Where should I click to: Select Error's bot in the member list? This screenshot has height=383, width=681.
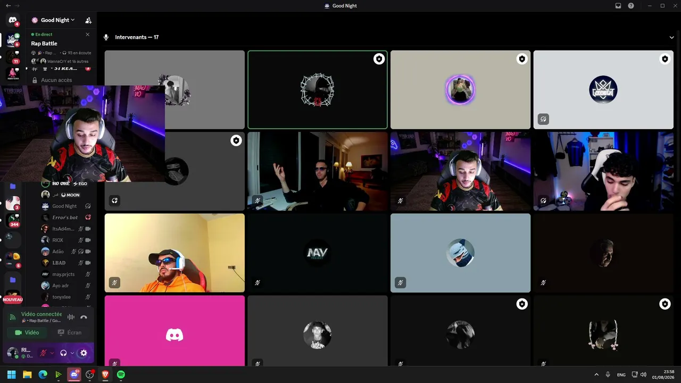[66, 218]
